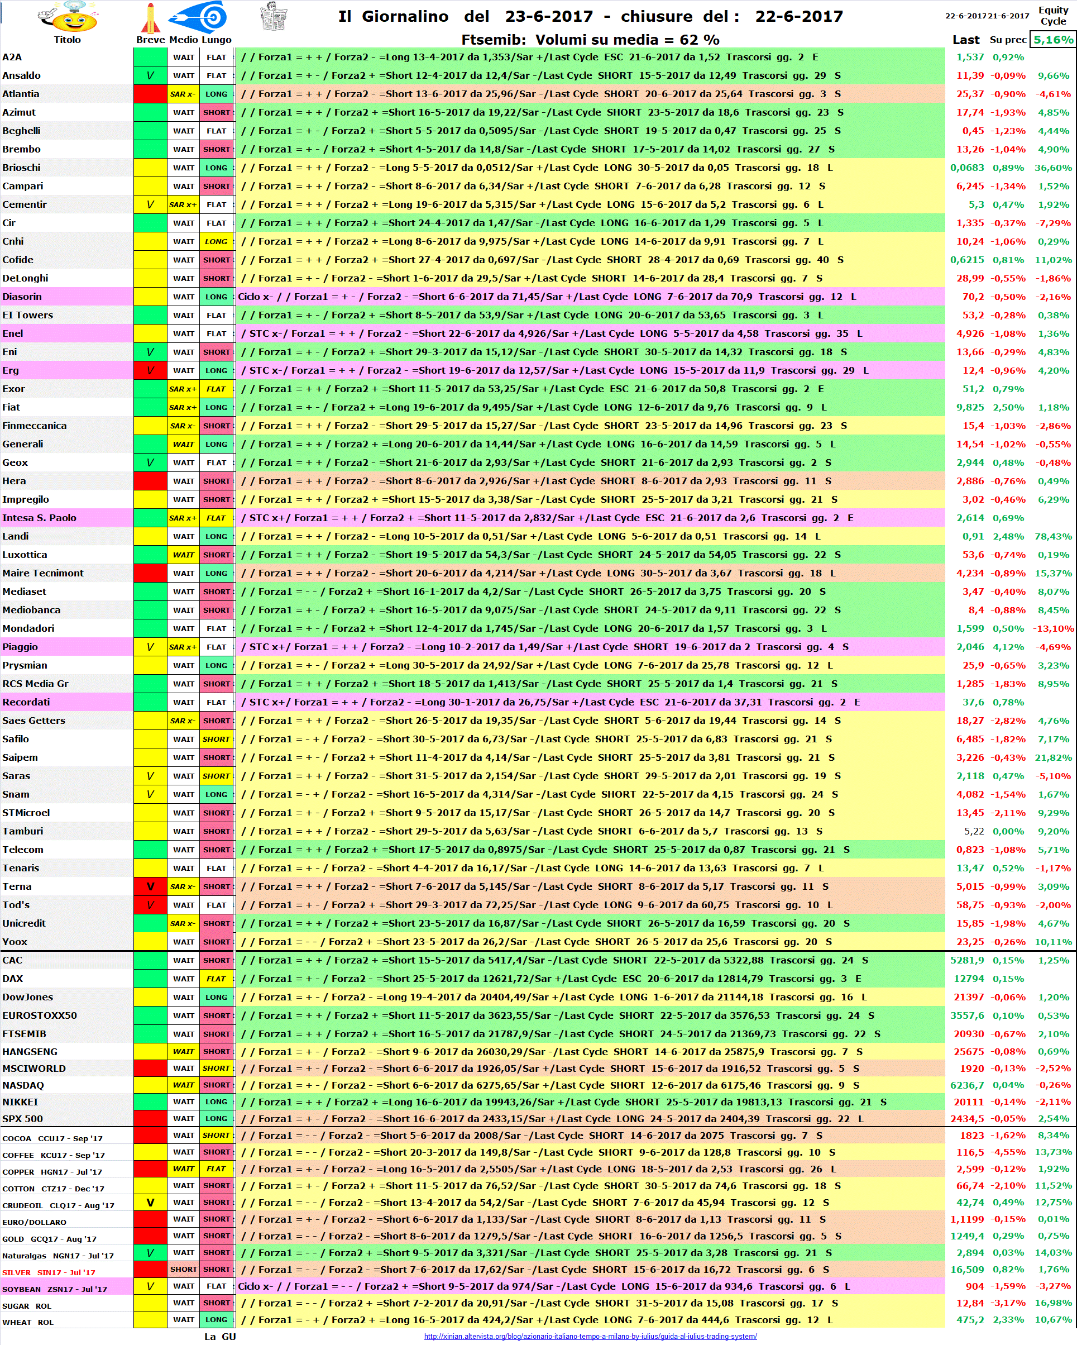Select the HANGSENG row title

point(30,1052)
